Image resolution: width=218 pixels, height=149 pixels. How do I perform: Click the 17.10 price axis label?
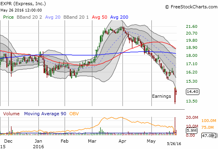(x=191, y=64)
